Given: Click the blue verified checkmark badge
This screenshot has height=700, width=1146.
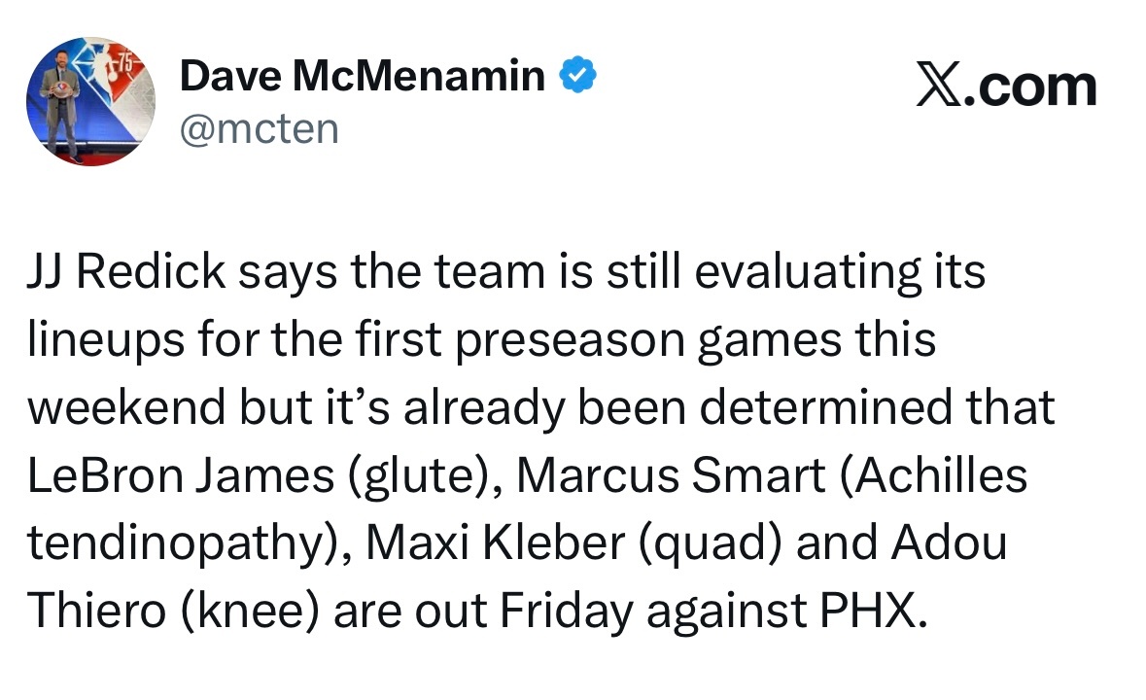Looking at the screenshot, I should (x=575, y=77).
